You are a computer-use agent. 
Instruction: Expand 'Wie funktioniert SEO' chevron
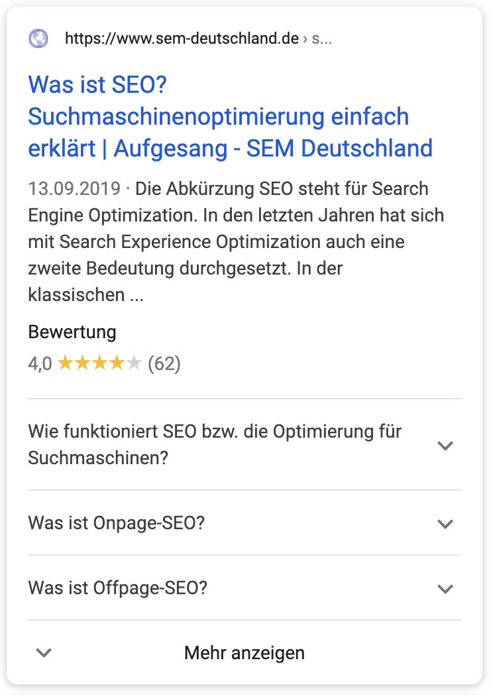click(x=445, y=446)
